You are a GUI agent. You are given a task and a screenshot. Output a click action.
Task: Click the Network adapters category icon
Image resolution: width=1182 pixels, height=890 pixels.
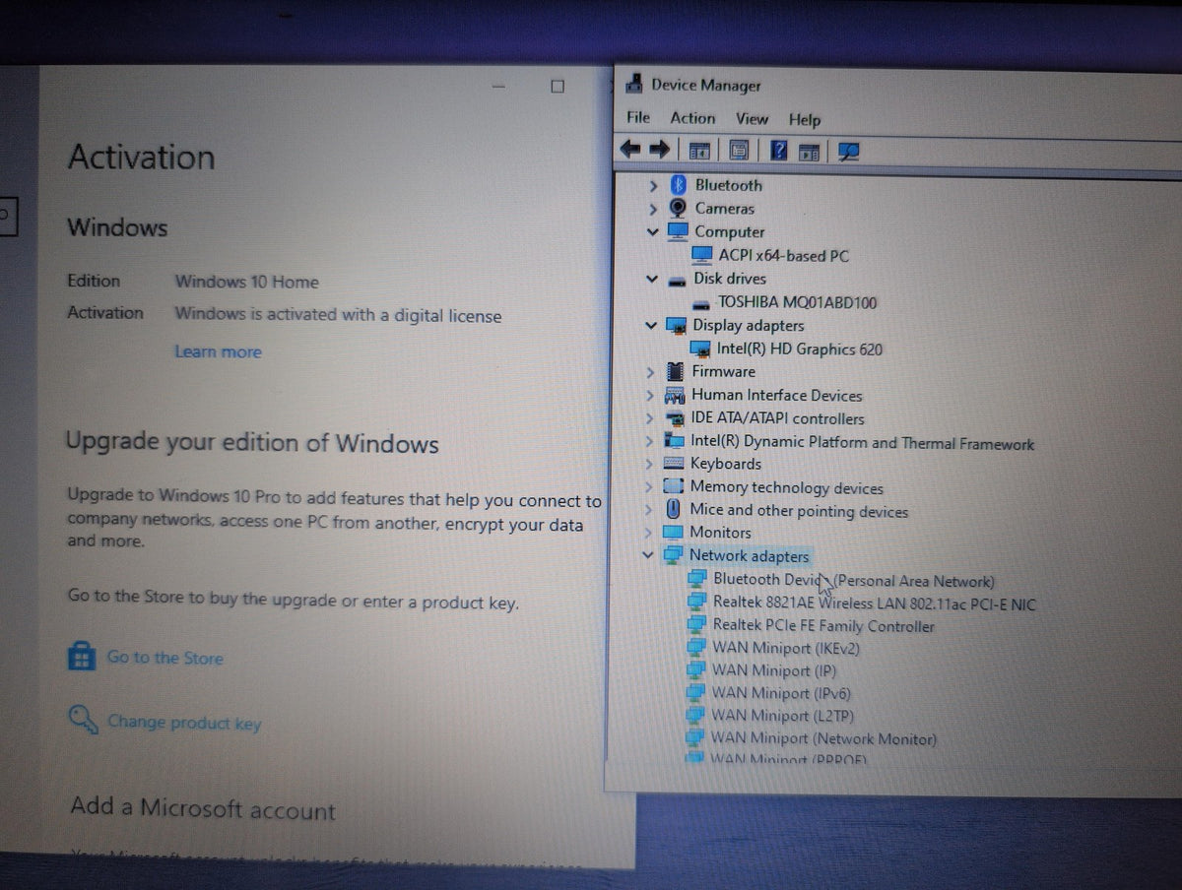673,555
